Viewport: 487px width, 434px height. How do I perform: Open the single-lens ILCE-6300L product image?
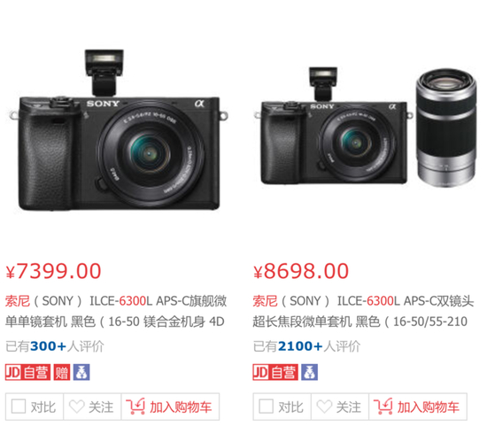tap(120, 130)
